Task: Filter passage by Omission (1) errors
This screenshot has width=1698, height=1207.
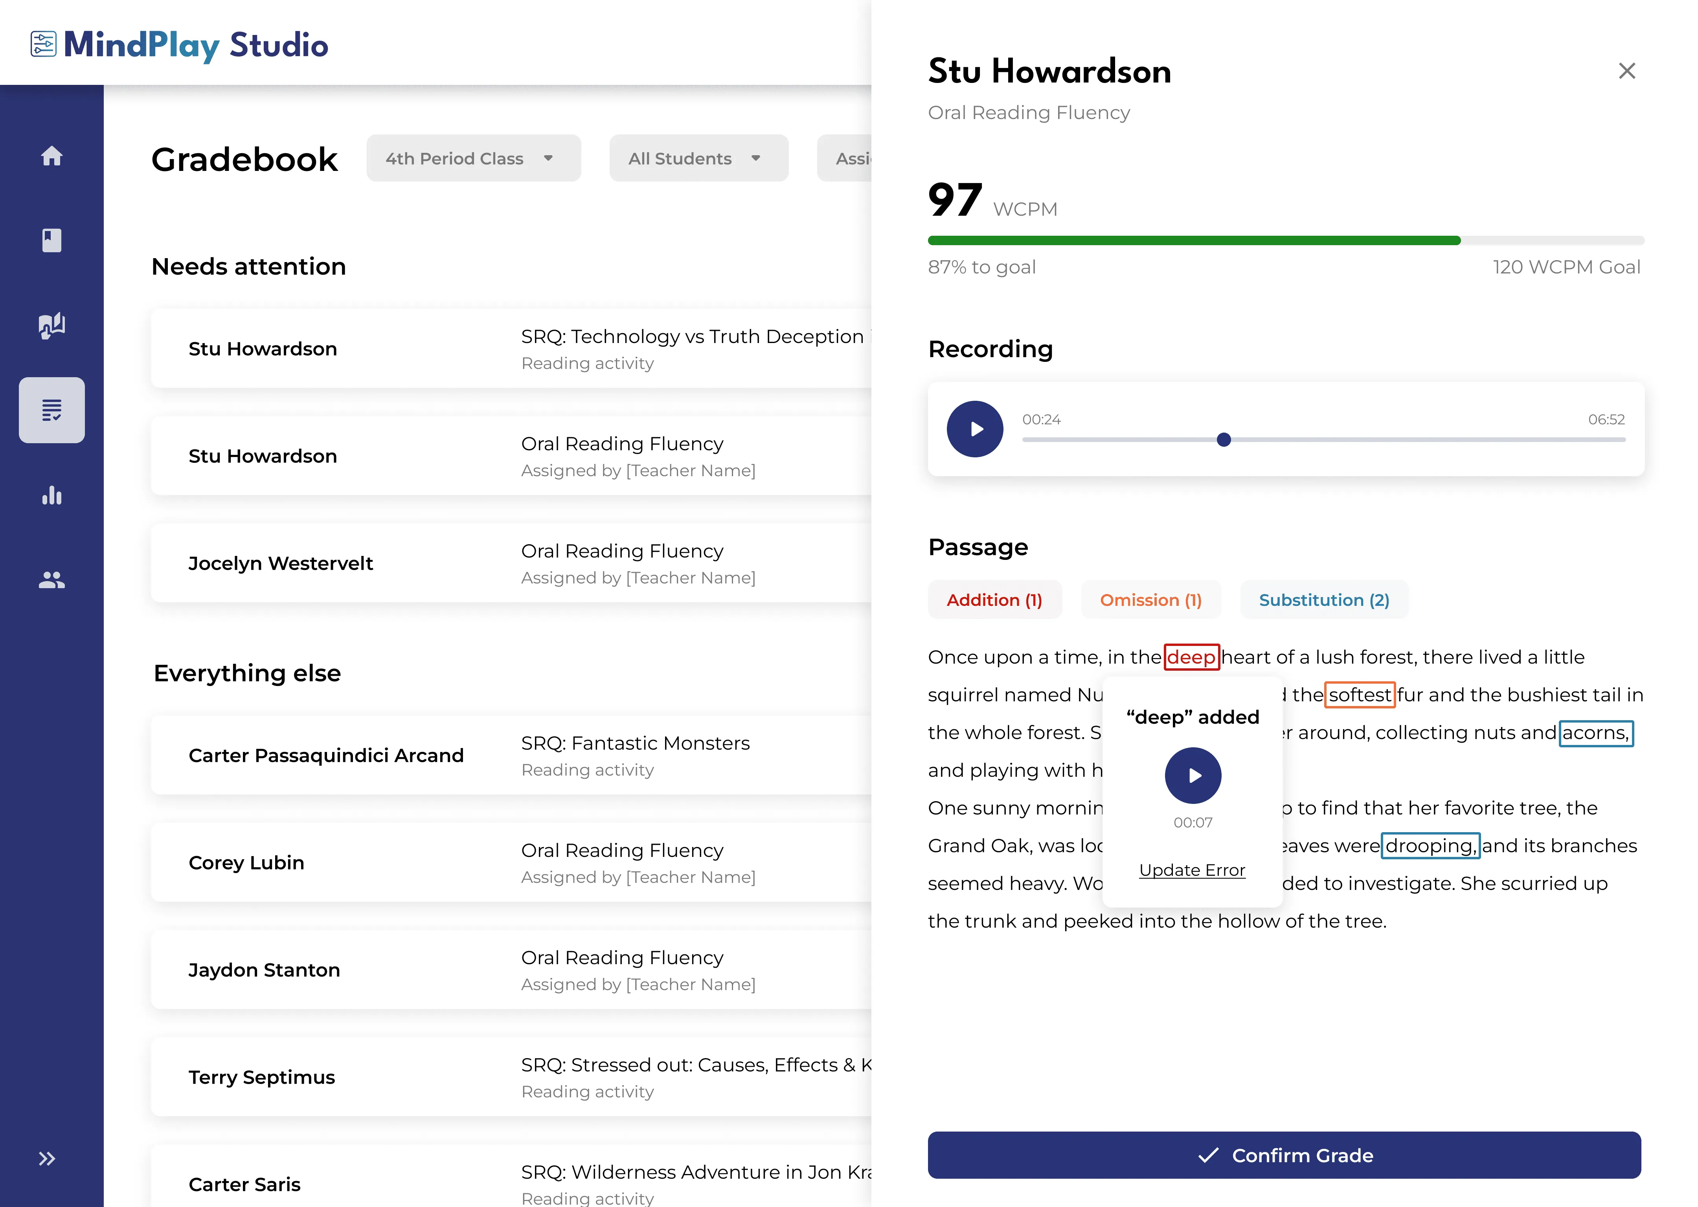Action: click(1150, 600)
